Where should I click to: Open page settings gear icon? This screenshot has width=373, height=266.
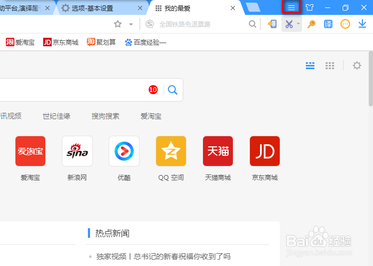click(x=357, y=65)
